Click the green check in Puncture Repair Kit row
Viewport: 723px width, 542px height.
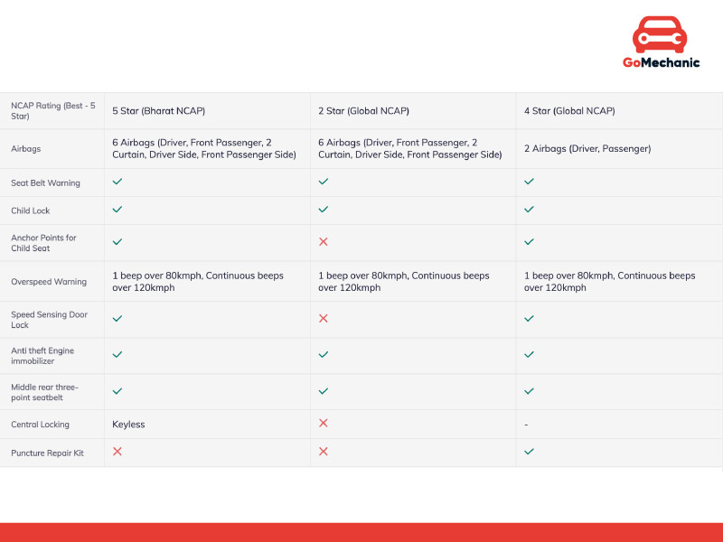click(x=530, y=451)
